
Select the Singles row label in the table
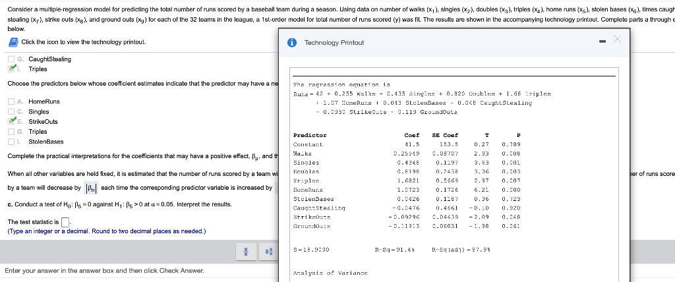[x=306, y=163]
